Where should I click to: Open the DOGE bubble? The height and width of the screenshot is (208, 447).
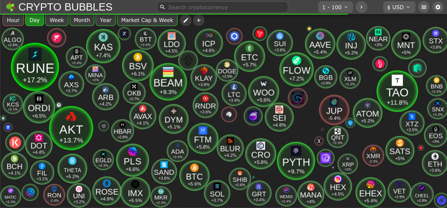point(227,70)
